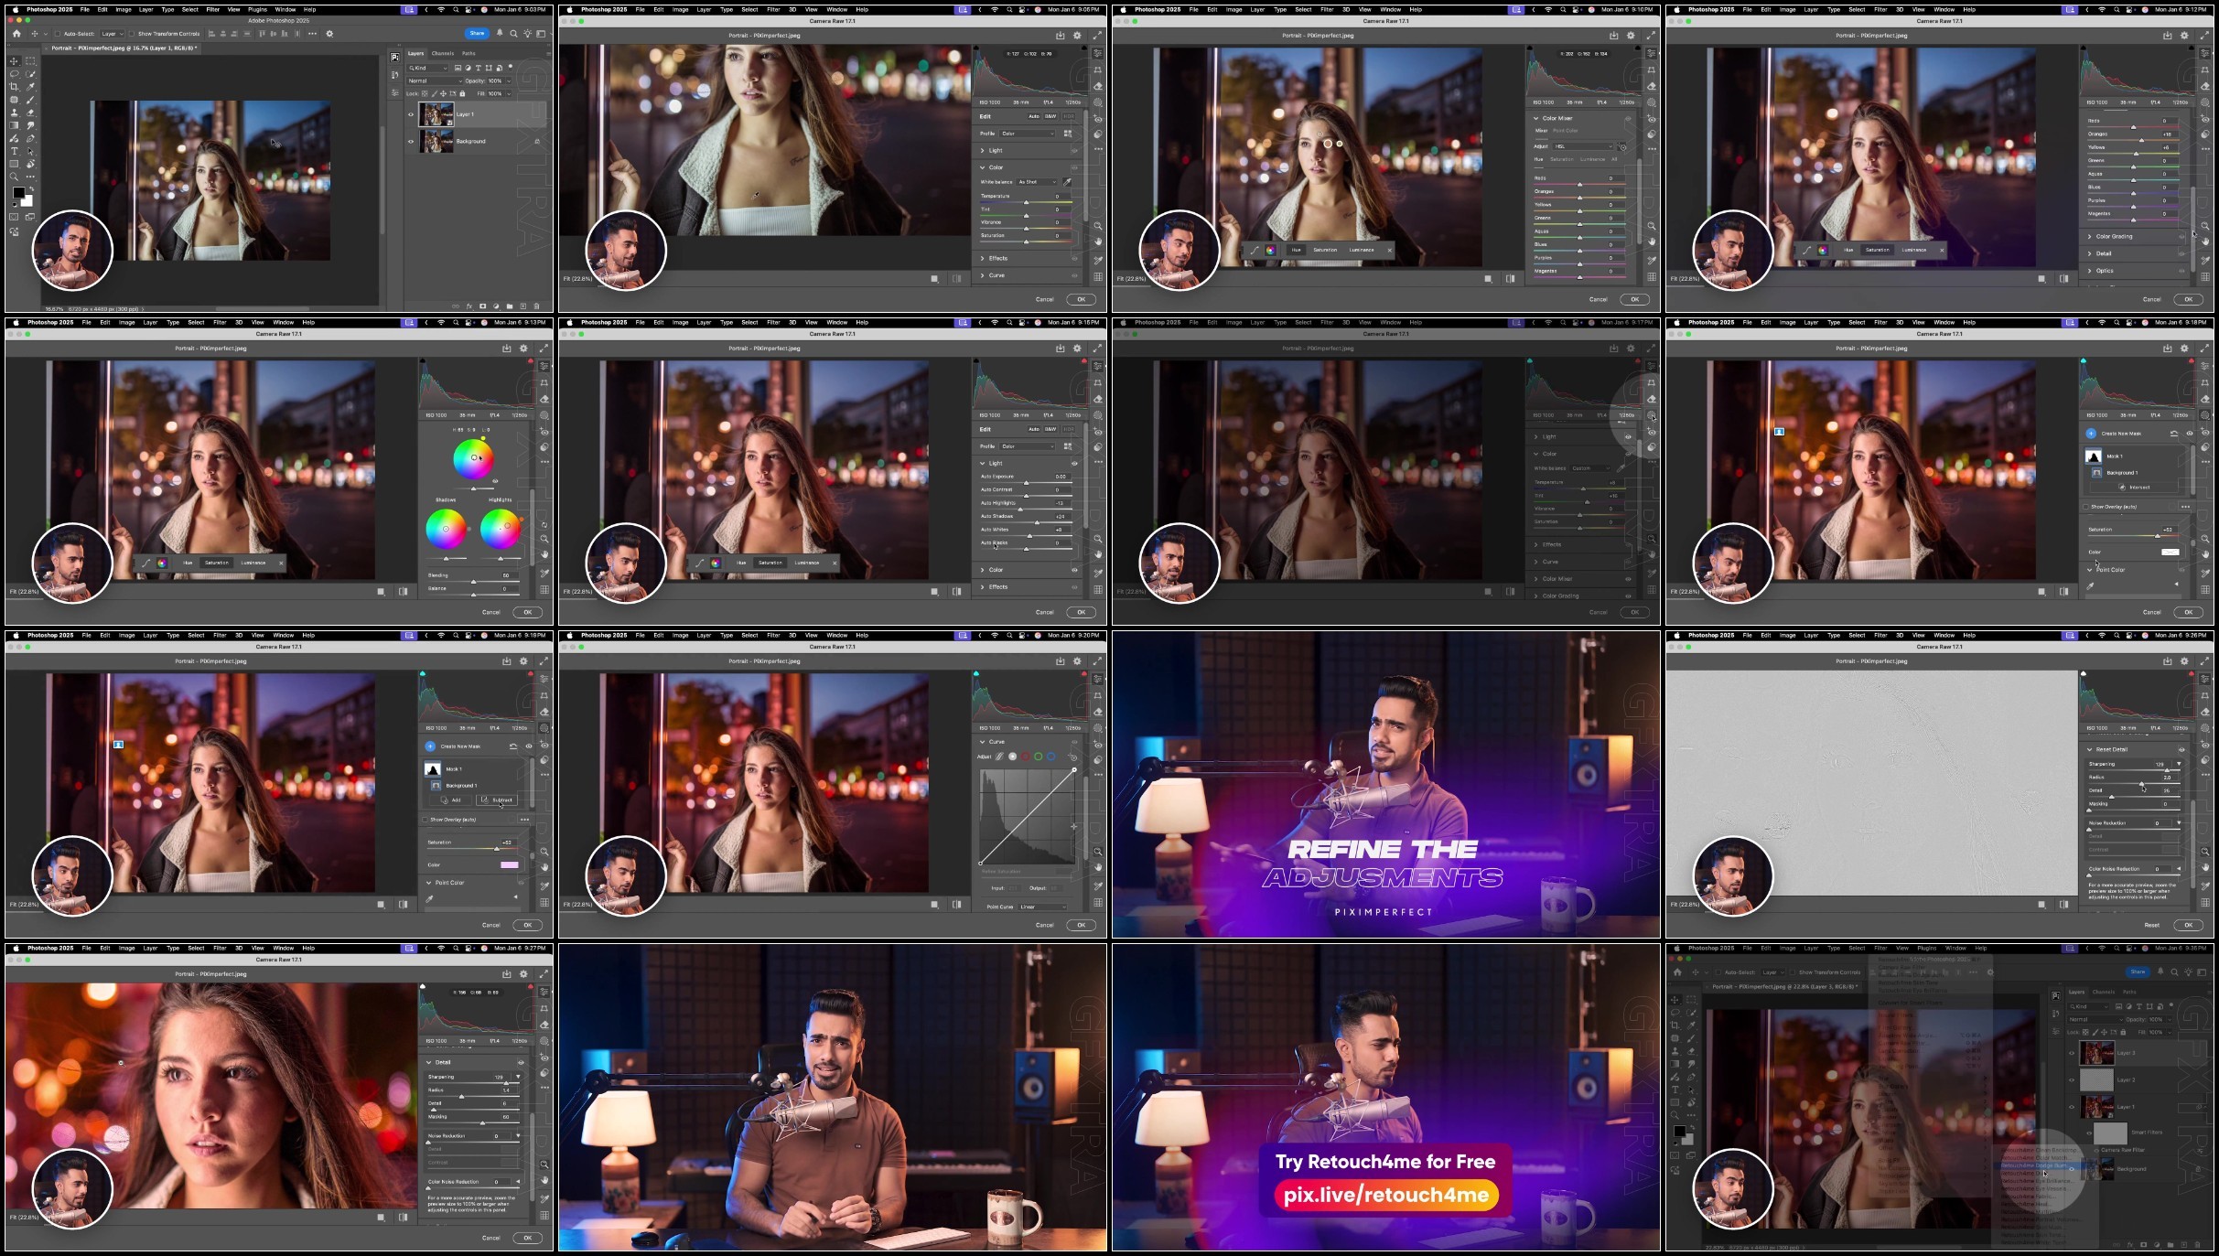Click Zoom magnifier in 9:13 PM Camera Raw toolbar
The height and width of the screenshot is (1256, 2219).
[544, 539]
